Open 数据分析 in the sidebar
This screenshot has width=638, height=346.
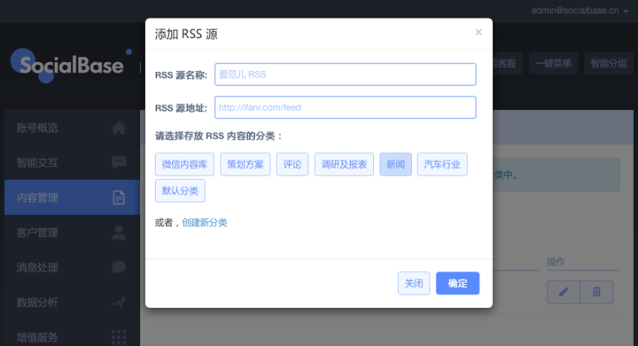72,303
